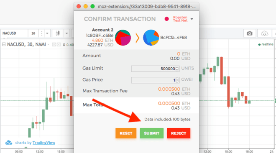The height and width of the screenshot is (153, 276).
Task: Click Account 2 sender avatar
Action: (x=123, y=38)
